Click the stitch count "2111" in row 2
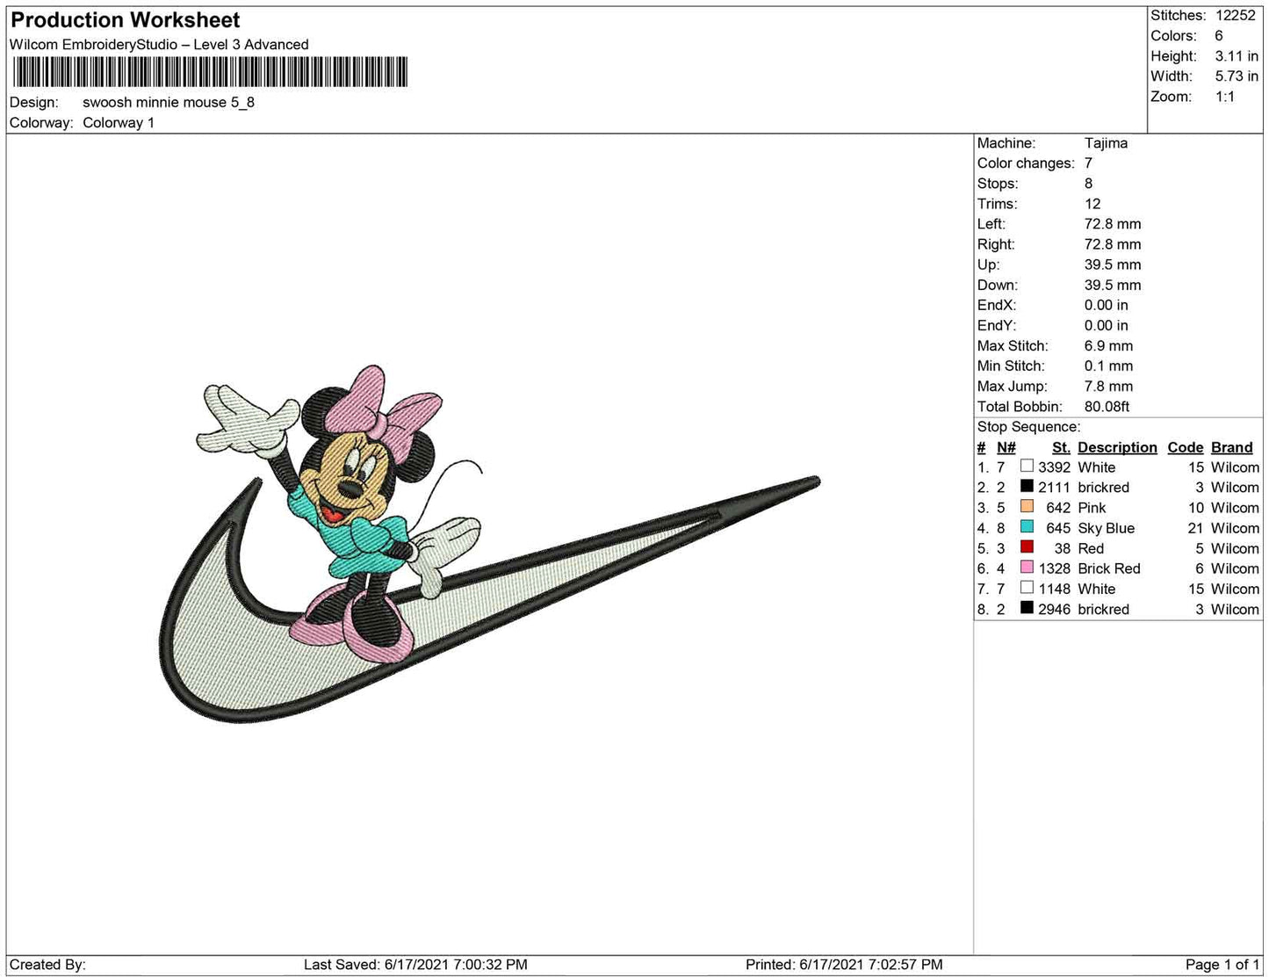1269x977 pixels. 1054,488
